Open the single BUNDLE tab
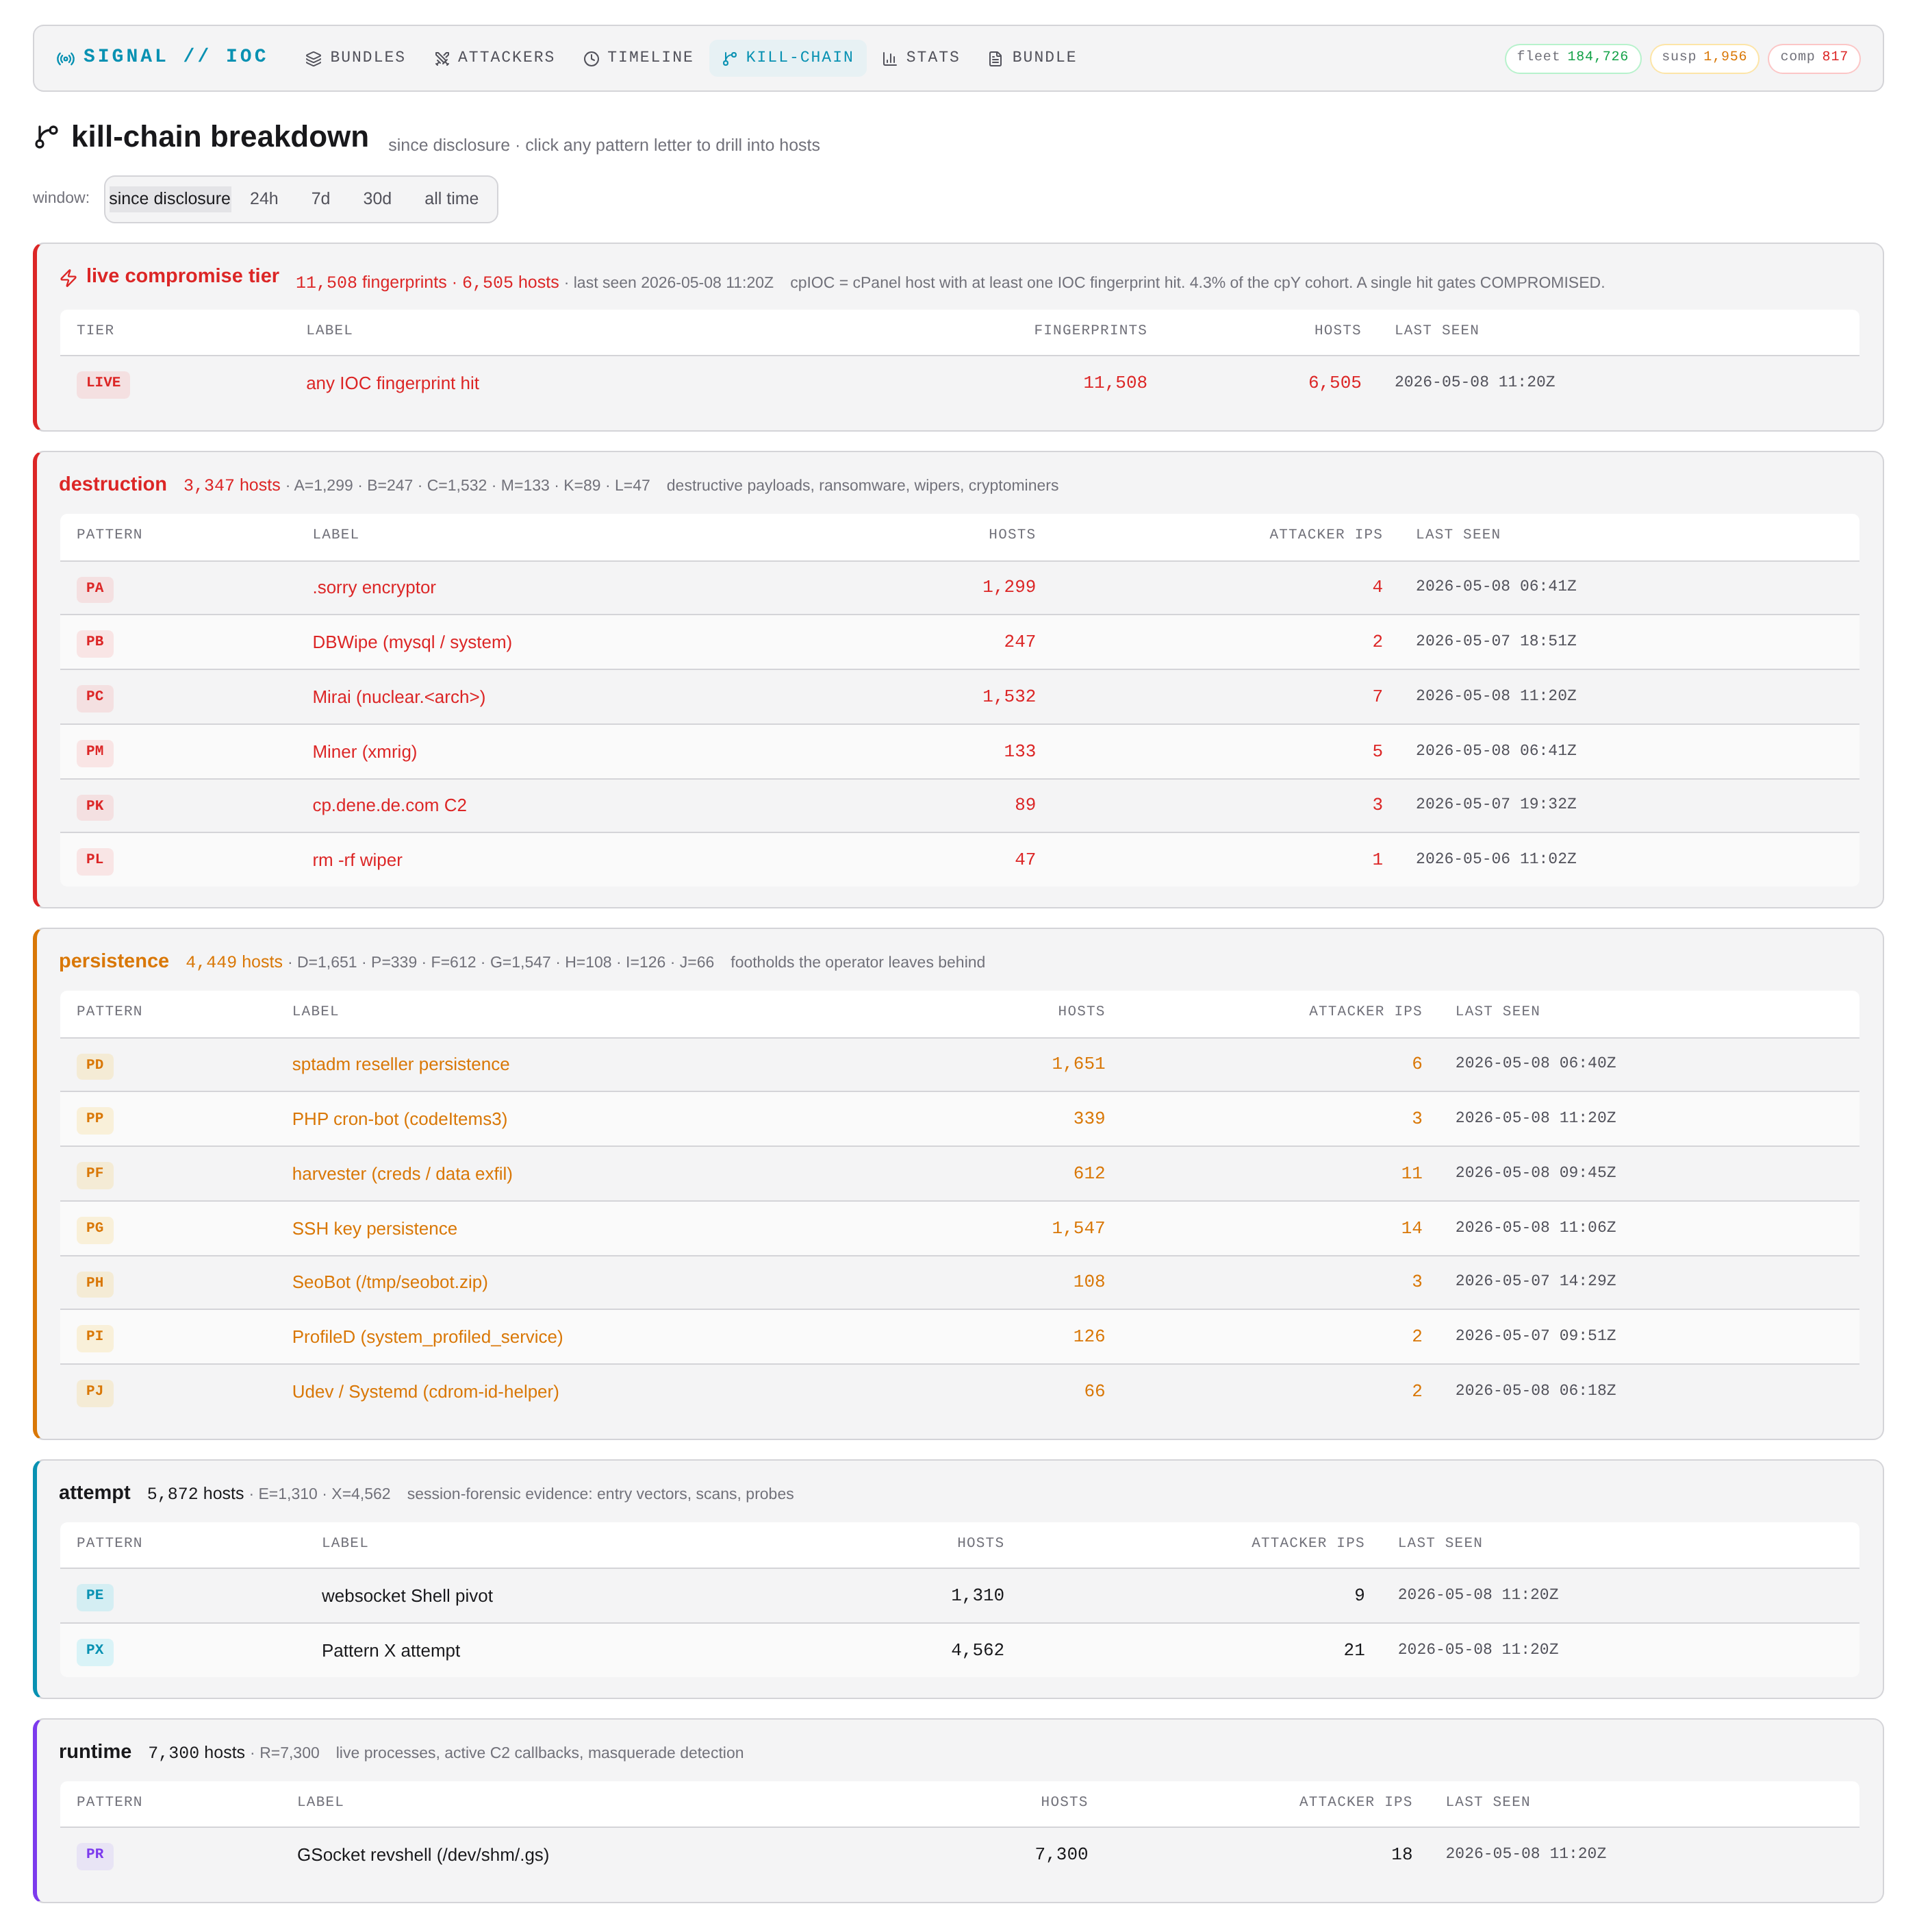 pos(1032,58)
